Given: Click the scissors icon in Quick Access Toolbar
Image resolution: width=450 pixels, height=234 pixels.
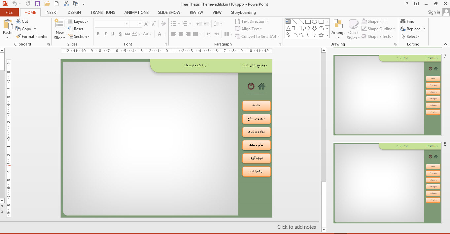Looking at the screenshot, I should coord(66,4).
